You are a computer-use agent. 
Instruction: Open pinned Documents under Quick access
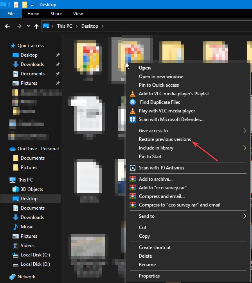pyautogui.click(x=32, y=74)
